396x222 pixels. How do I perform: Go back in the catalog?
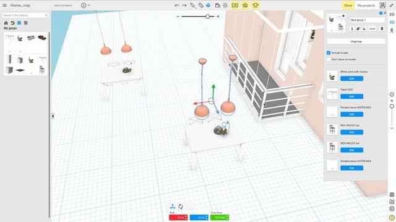click(x=12, y=23)
